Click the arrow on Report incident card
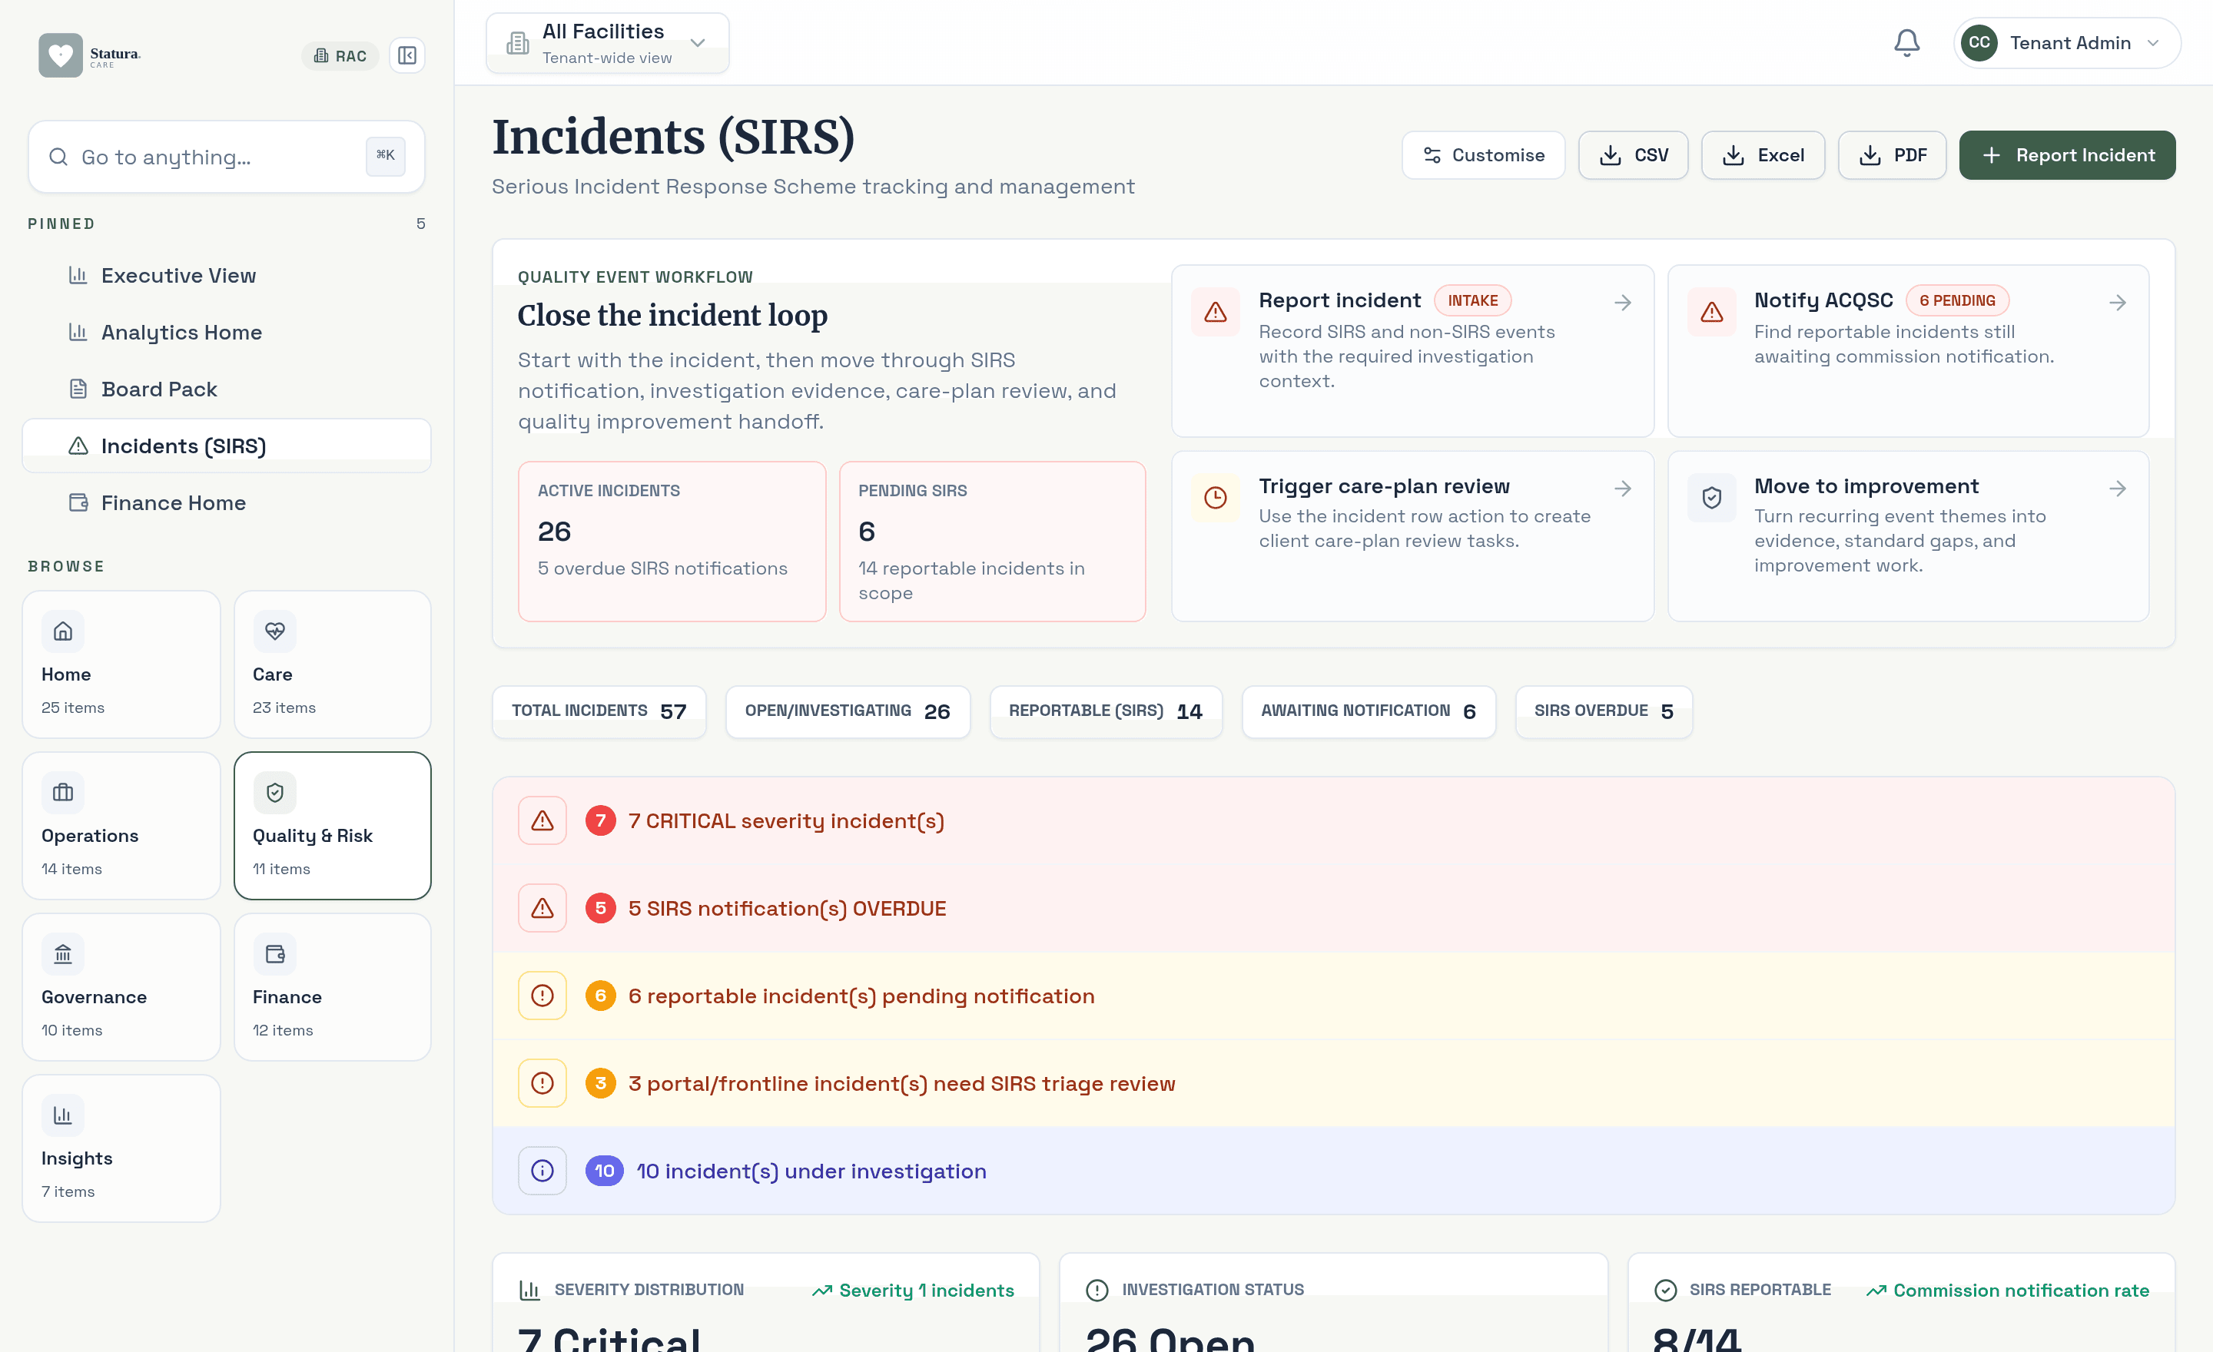 [x=1622, y=303]
